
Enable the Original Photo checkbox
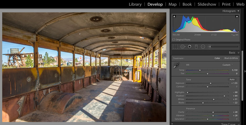tap(174, 40)
